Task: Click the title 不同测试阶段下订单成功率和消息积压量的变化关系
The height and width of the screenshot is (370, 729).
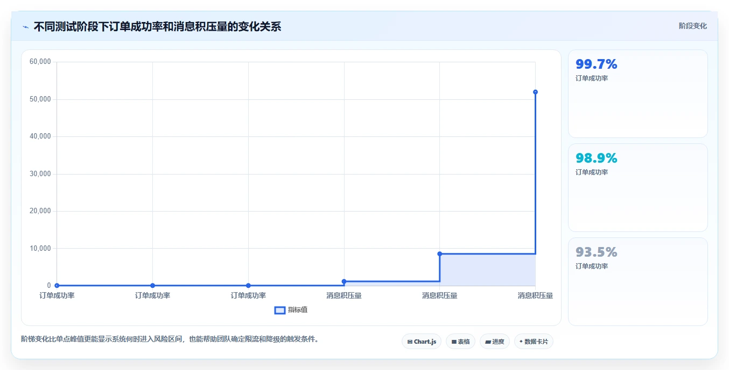Action: 157,26
